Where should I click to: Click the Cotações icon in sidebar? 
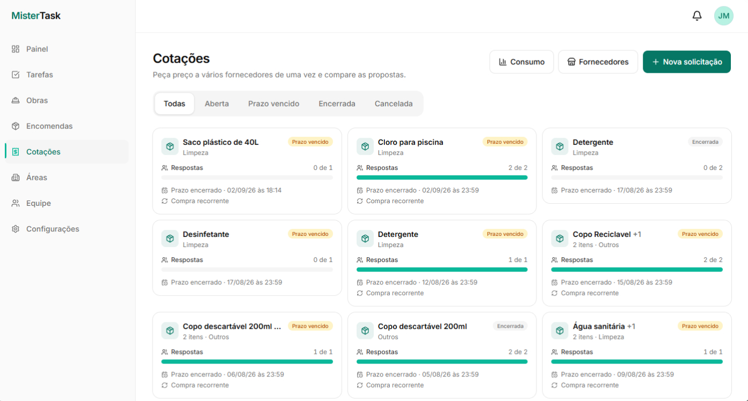16,152
